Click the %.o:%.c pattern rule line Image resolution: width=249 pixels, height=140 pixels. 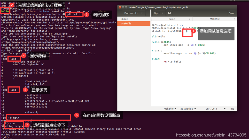pos(157,50)
